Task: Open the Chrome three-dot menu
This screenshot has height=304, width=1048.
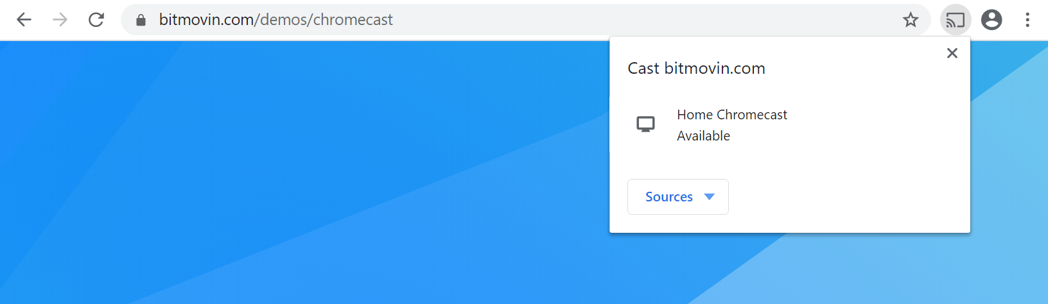Action: [x=1027, y=20]
